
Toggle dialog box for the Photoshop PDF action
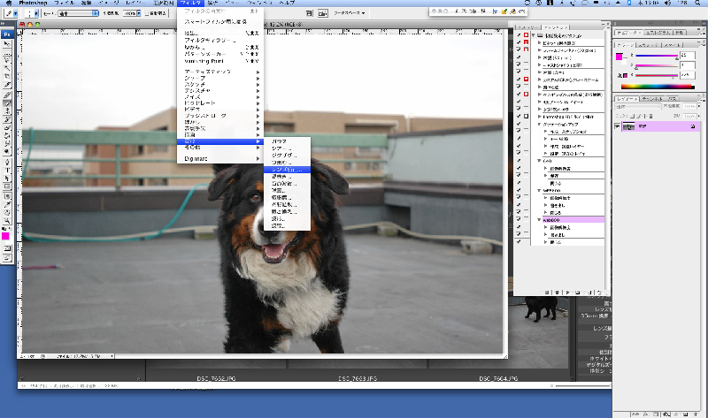526,117
